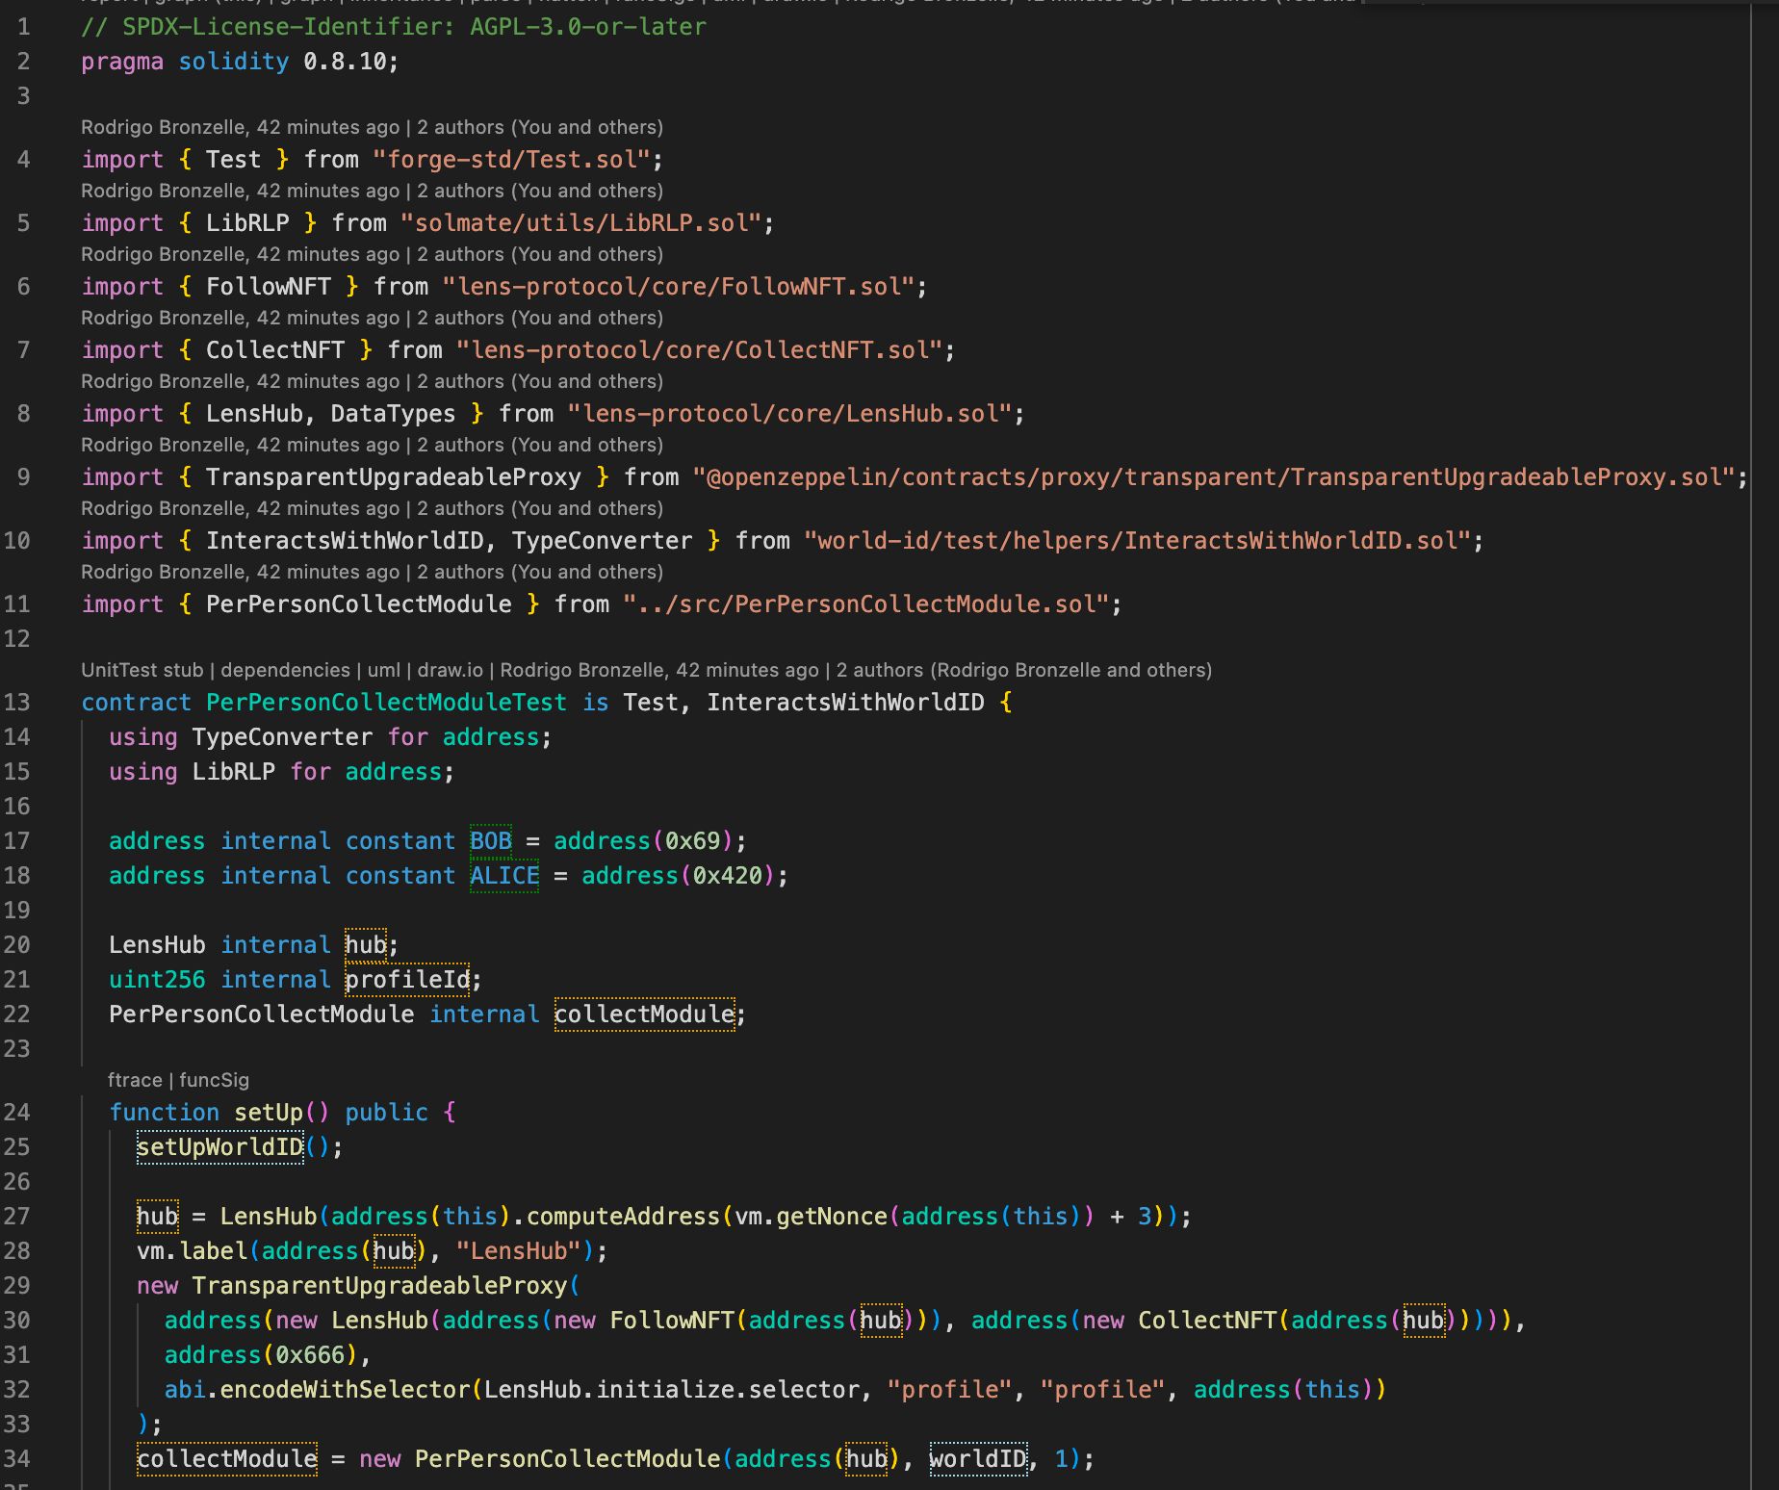Click 'worldID' argument in the PerPersonCollectModule constructor

pos(978,1459)
